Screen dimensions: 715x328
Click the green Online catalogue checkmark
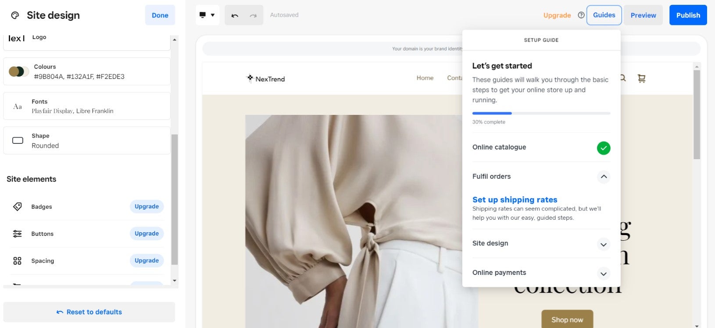click(604, 148)
